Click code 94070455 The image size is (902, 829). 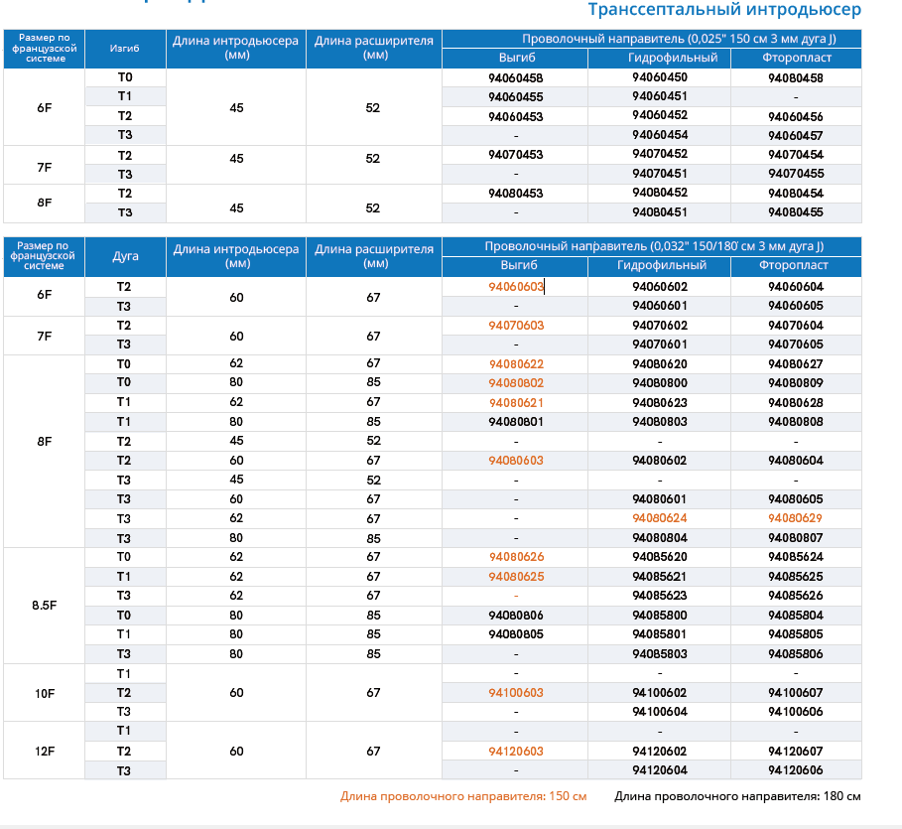[x=796, y=174]
